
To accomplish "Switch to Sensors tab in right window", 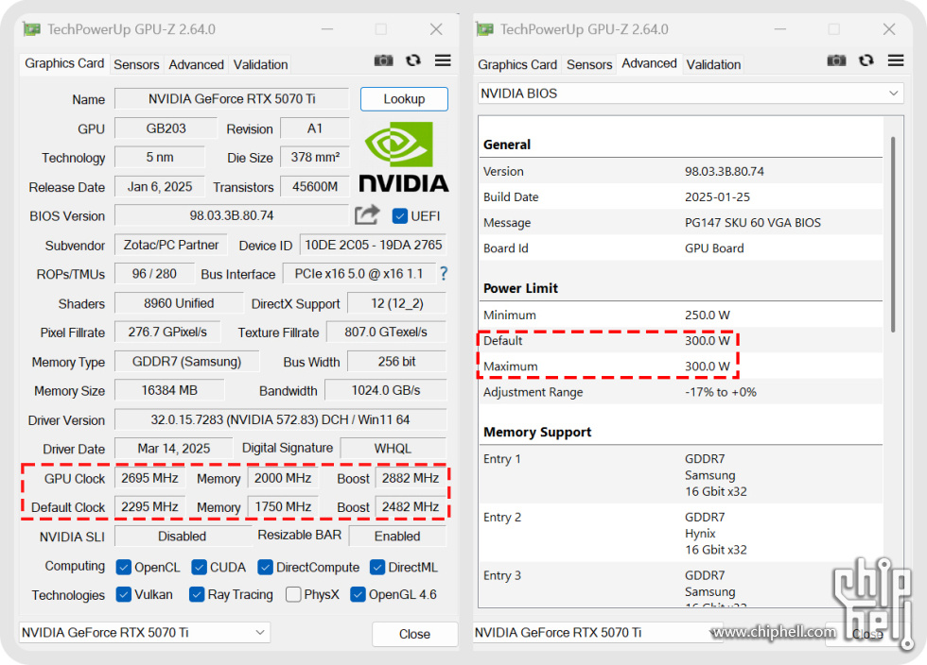I will point(589,64).
